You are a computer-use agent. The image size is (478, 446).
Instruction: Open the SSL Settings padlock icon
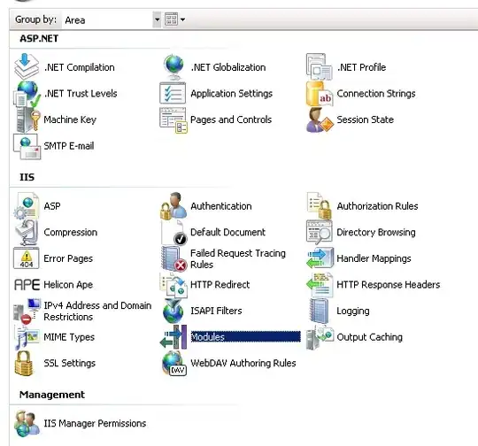[24, 363]
